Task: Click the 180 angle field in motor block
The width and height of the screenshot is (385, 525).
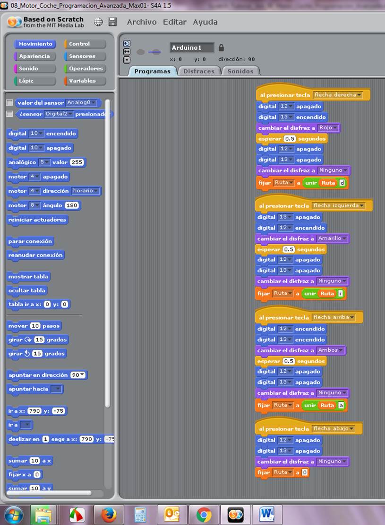Action: point(72,205)
